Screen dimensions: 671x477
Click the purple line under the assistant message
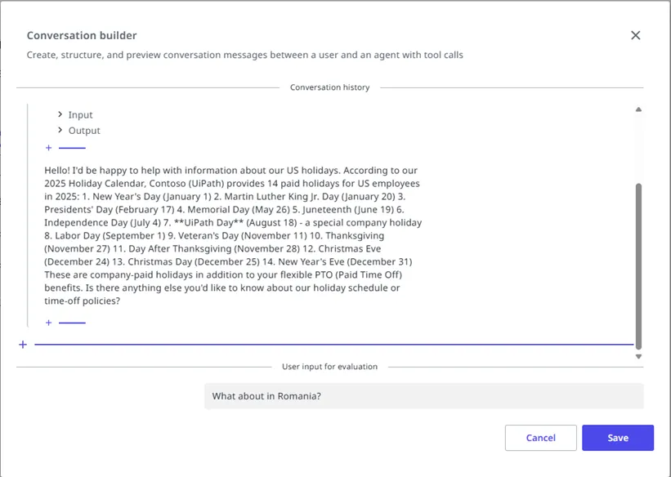click(x=72, y=323)
